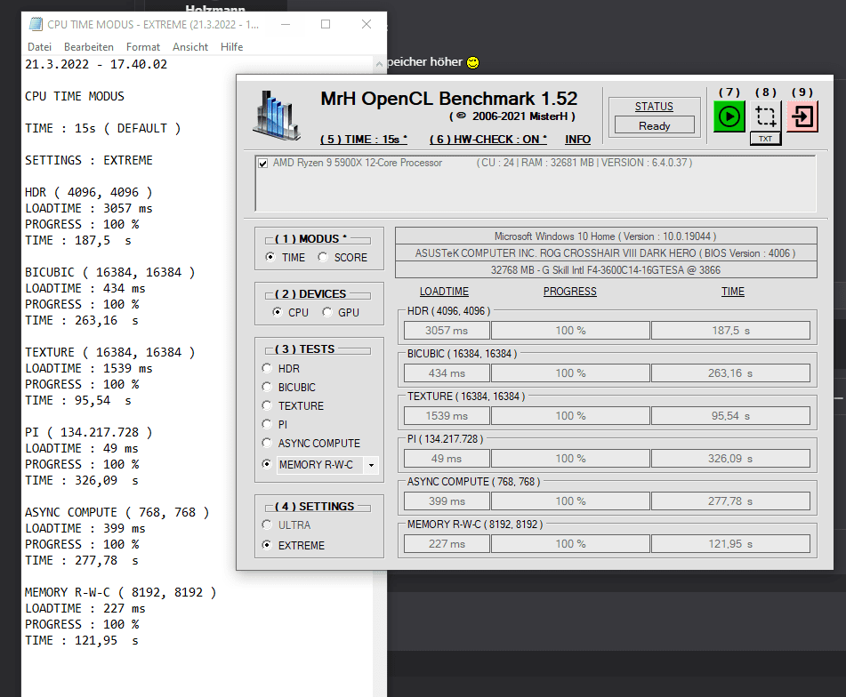Close the Notepad window
Viewport: 846px width, 697px height.
(x=367, y=24)
